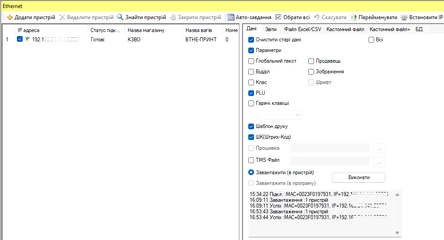
Task: Enable the Гарячі клавіші checkbox
Action: pos(251,103)
